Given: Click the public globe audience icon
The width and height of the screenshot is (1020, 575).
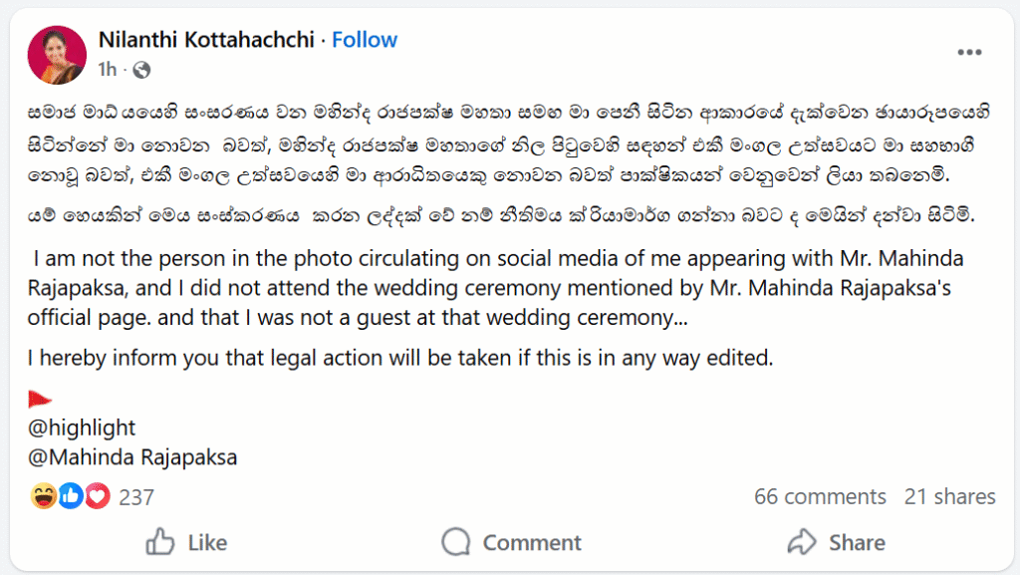Looking at the screenshot, I should coord(141,70).
